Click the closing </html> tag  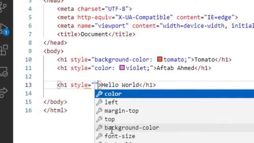coord(55,110)
